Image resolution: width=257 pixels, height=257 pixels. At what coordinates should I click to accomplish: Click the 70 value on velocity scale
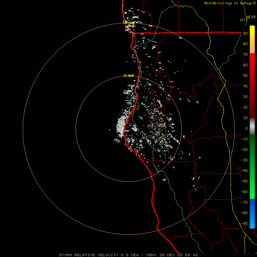(x=245, y=55)
